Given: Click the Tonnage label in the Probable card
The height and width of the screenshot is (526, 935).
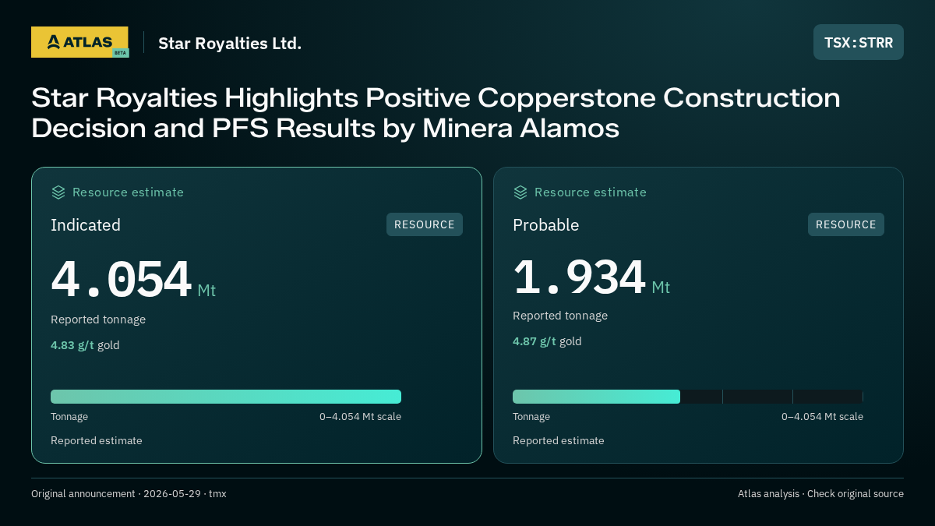Looking at the screenshot, I should [531, 417].
